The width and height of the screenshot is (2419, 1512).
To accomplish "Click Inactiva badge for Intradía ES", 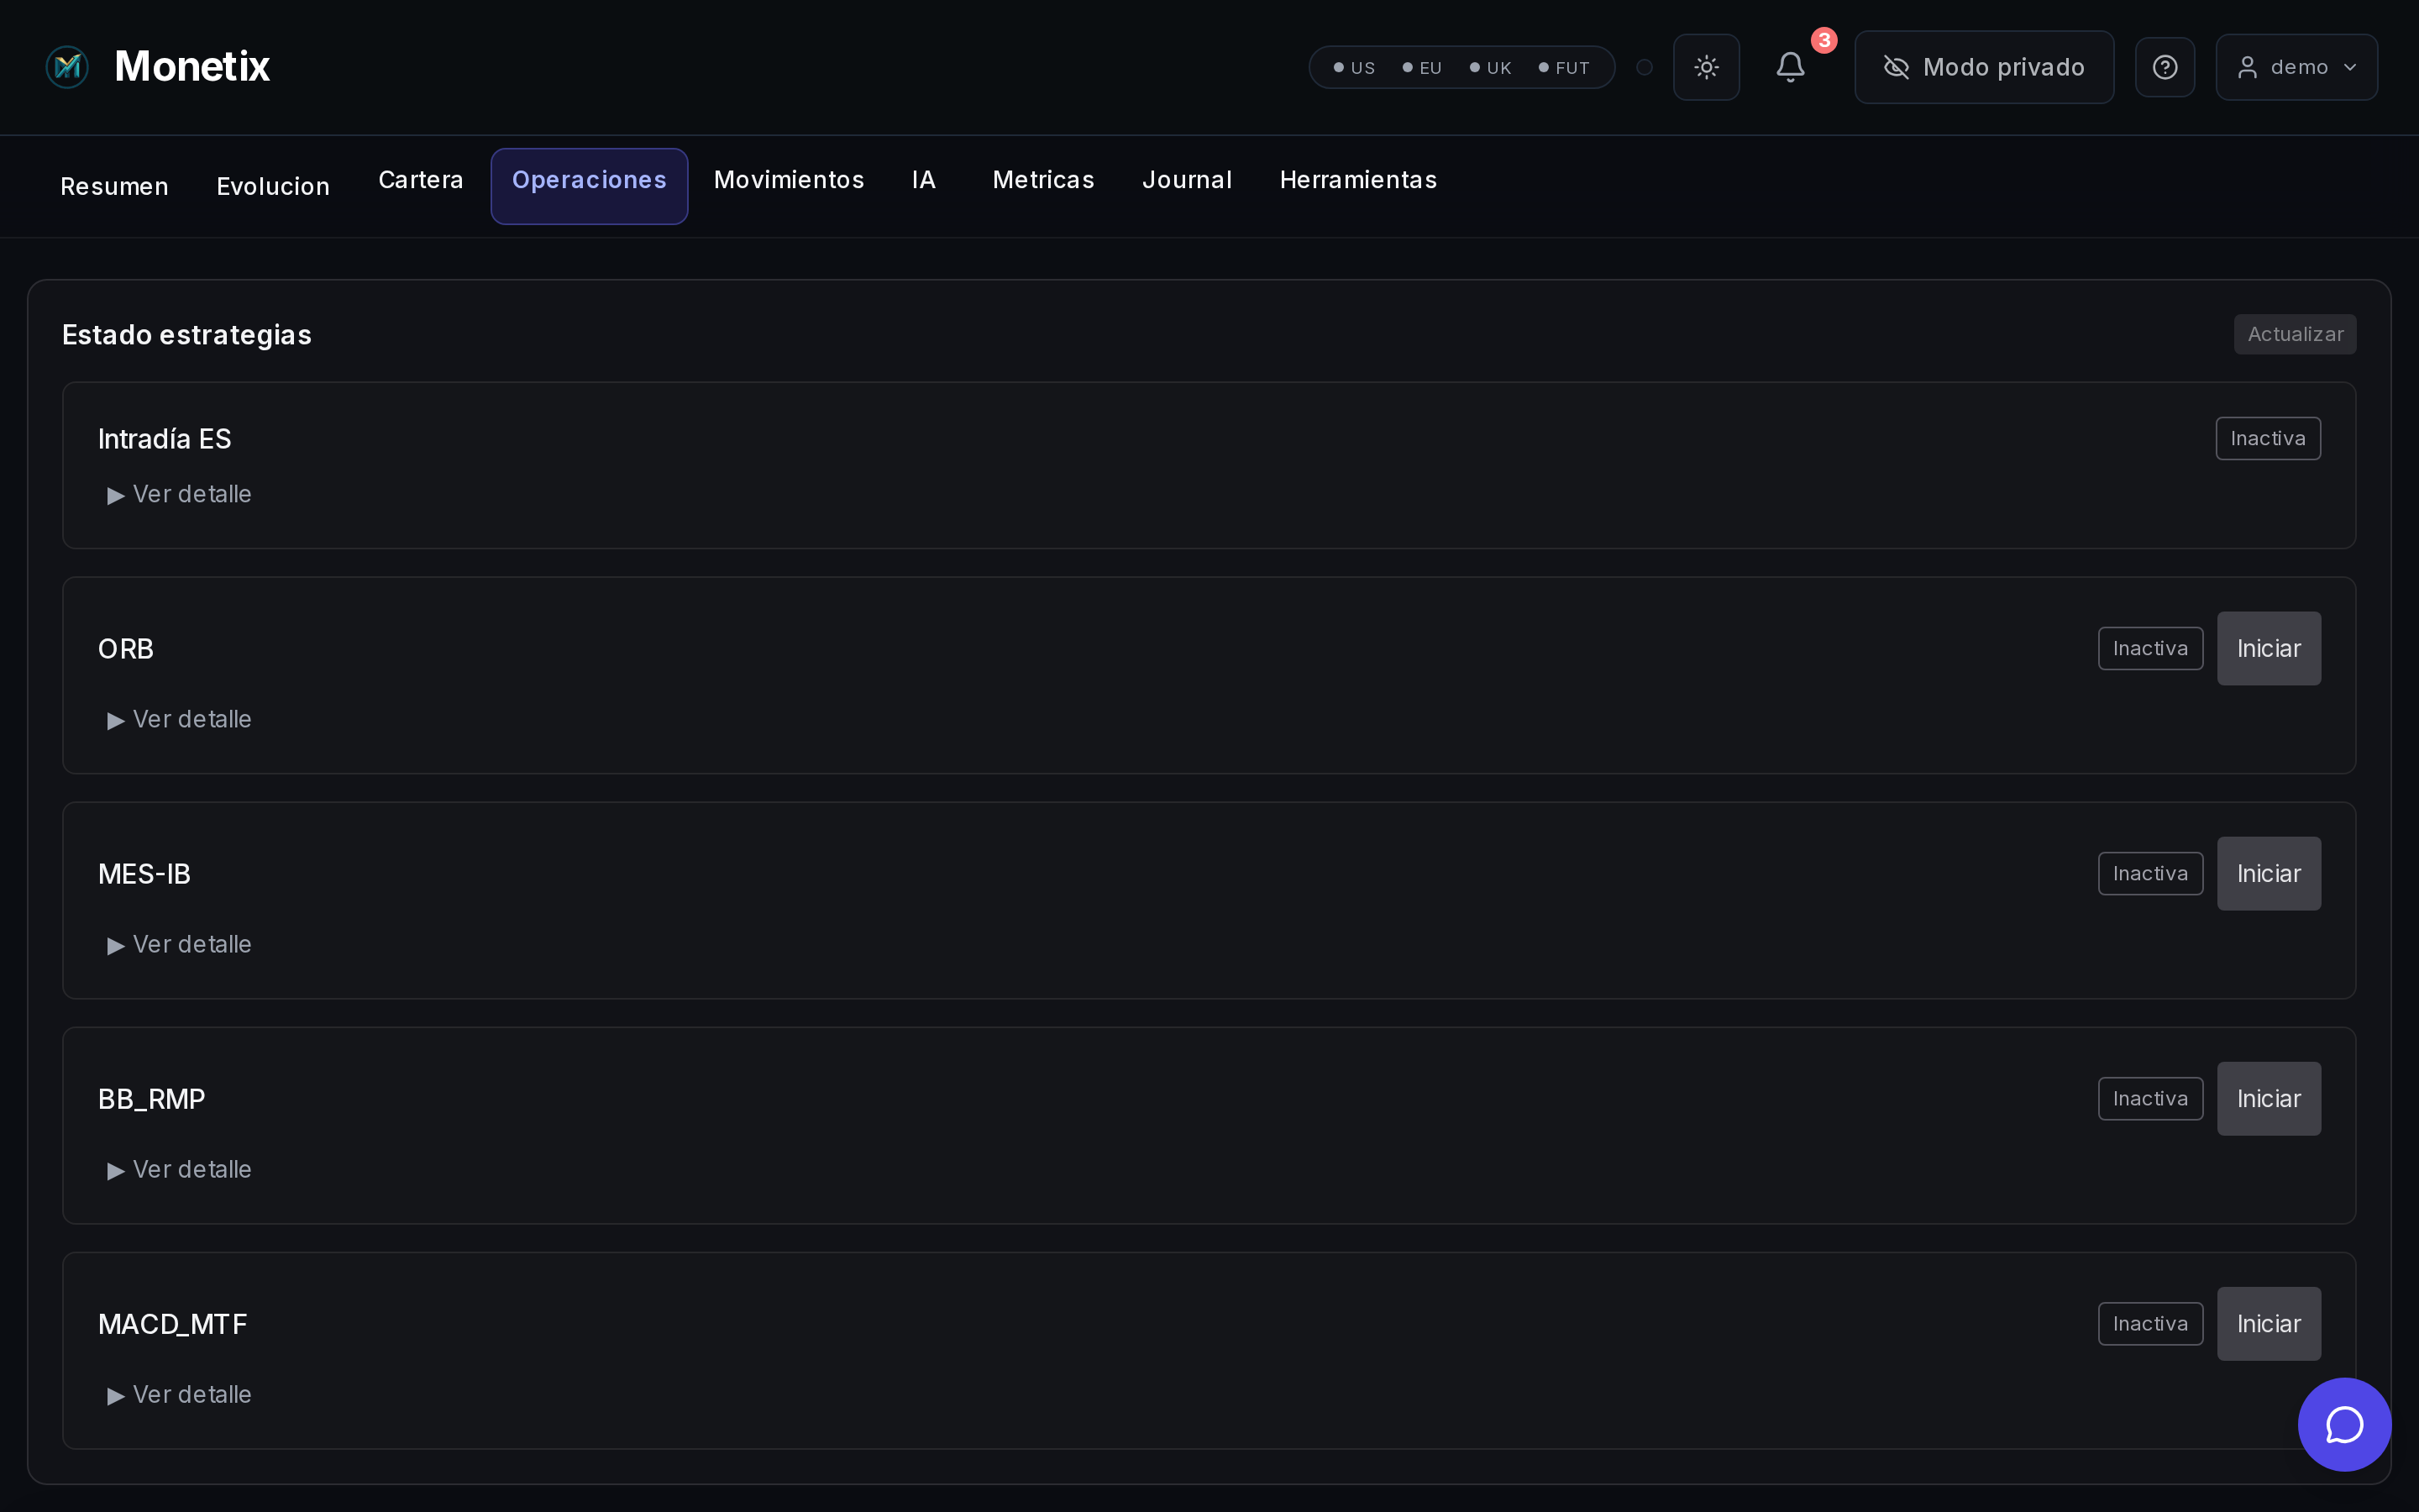I will pyautogui.click(x=2267, y=438).
